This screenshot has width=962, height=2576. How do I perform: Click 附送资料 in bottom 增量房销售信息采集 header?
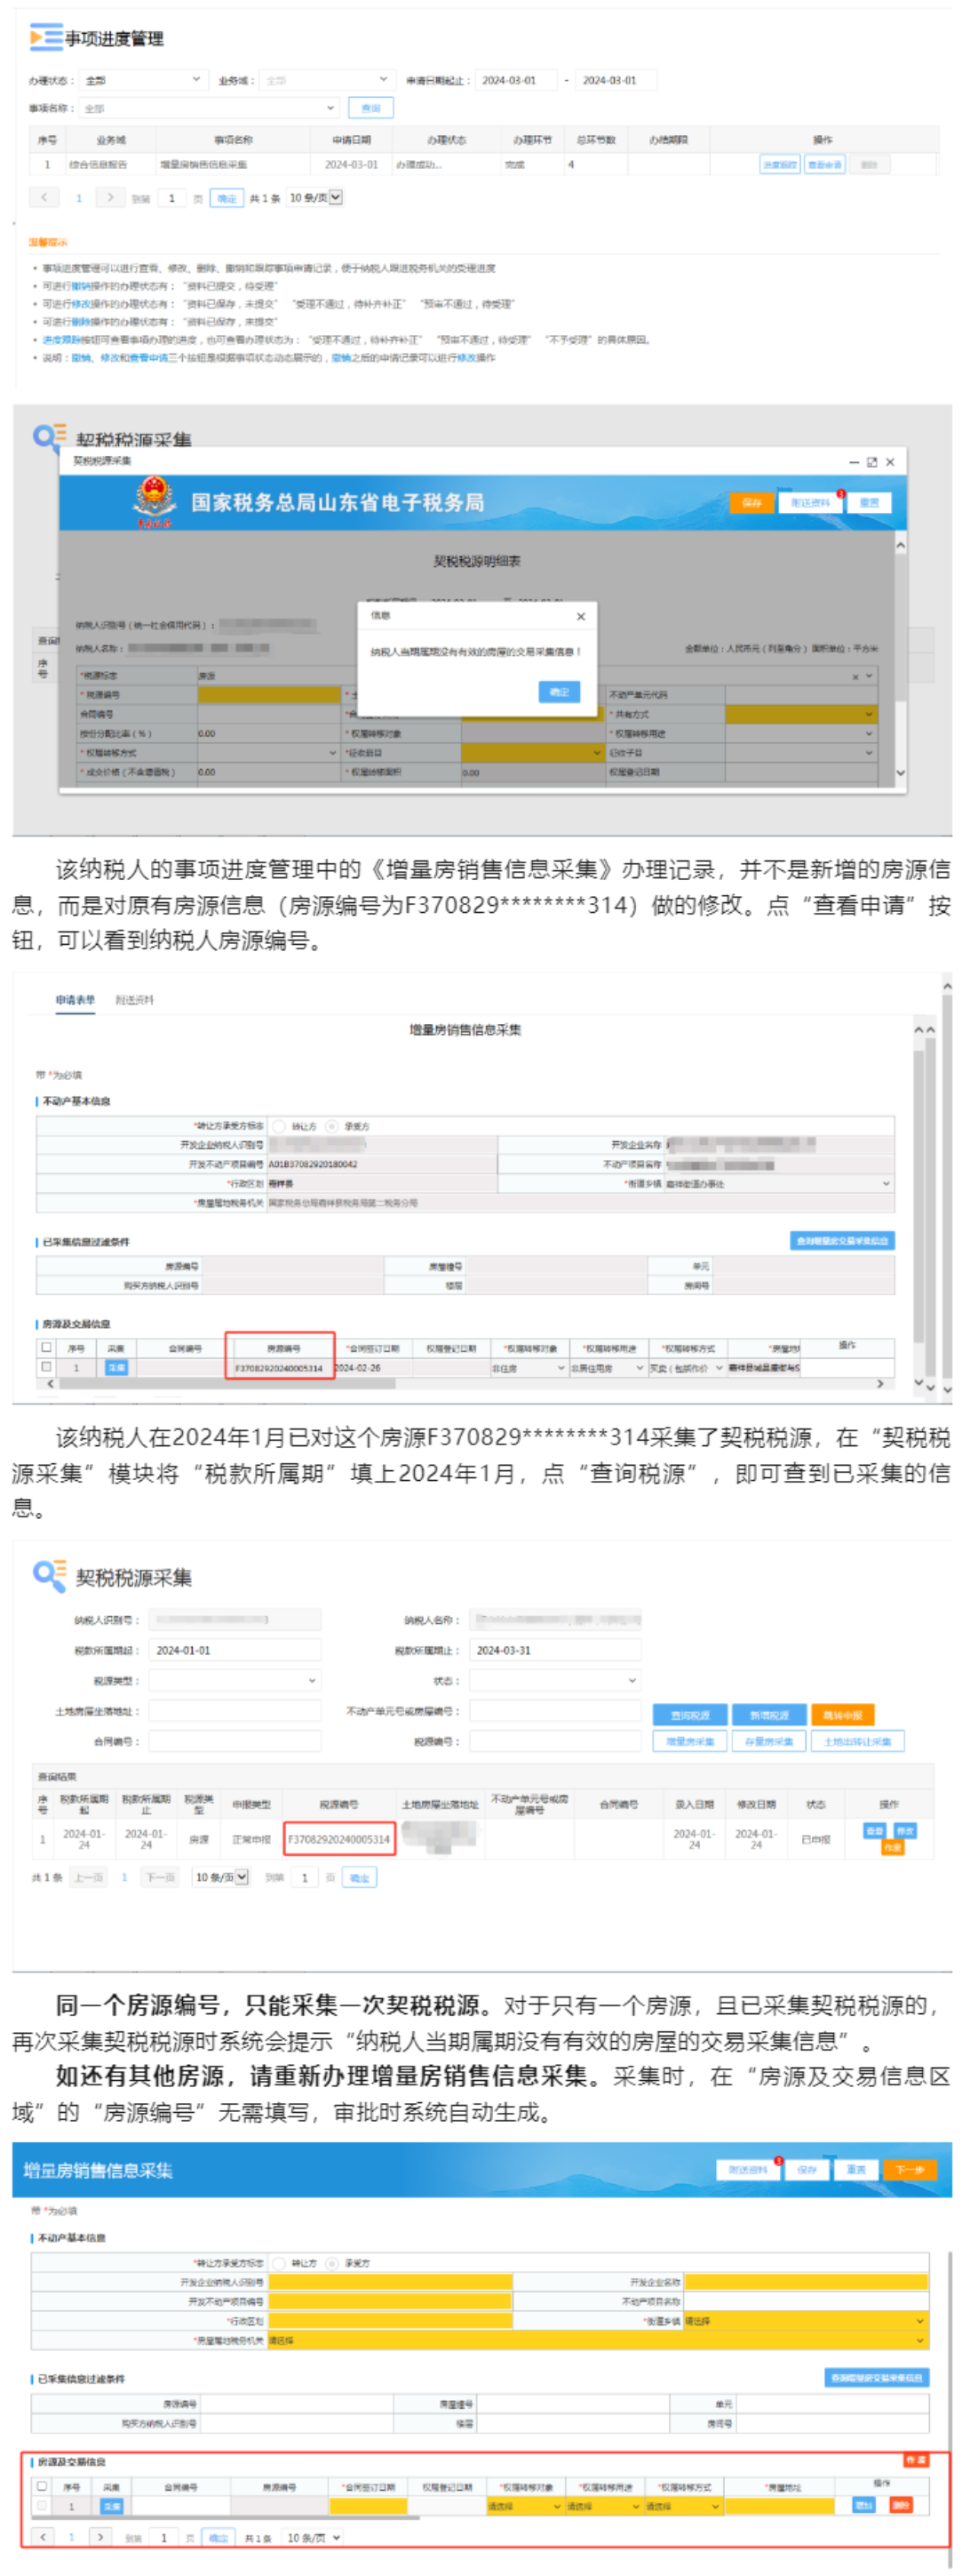[x=748, y=2170]
